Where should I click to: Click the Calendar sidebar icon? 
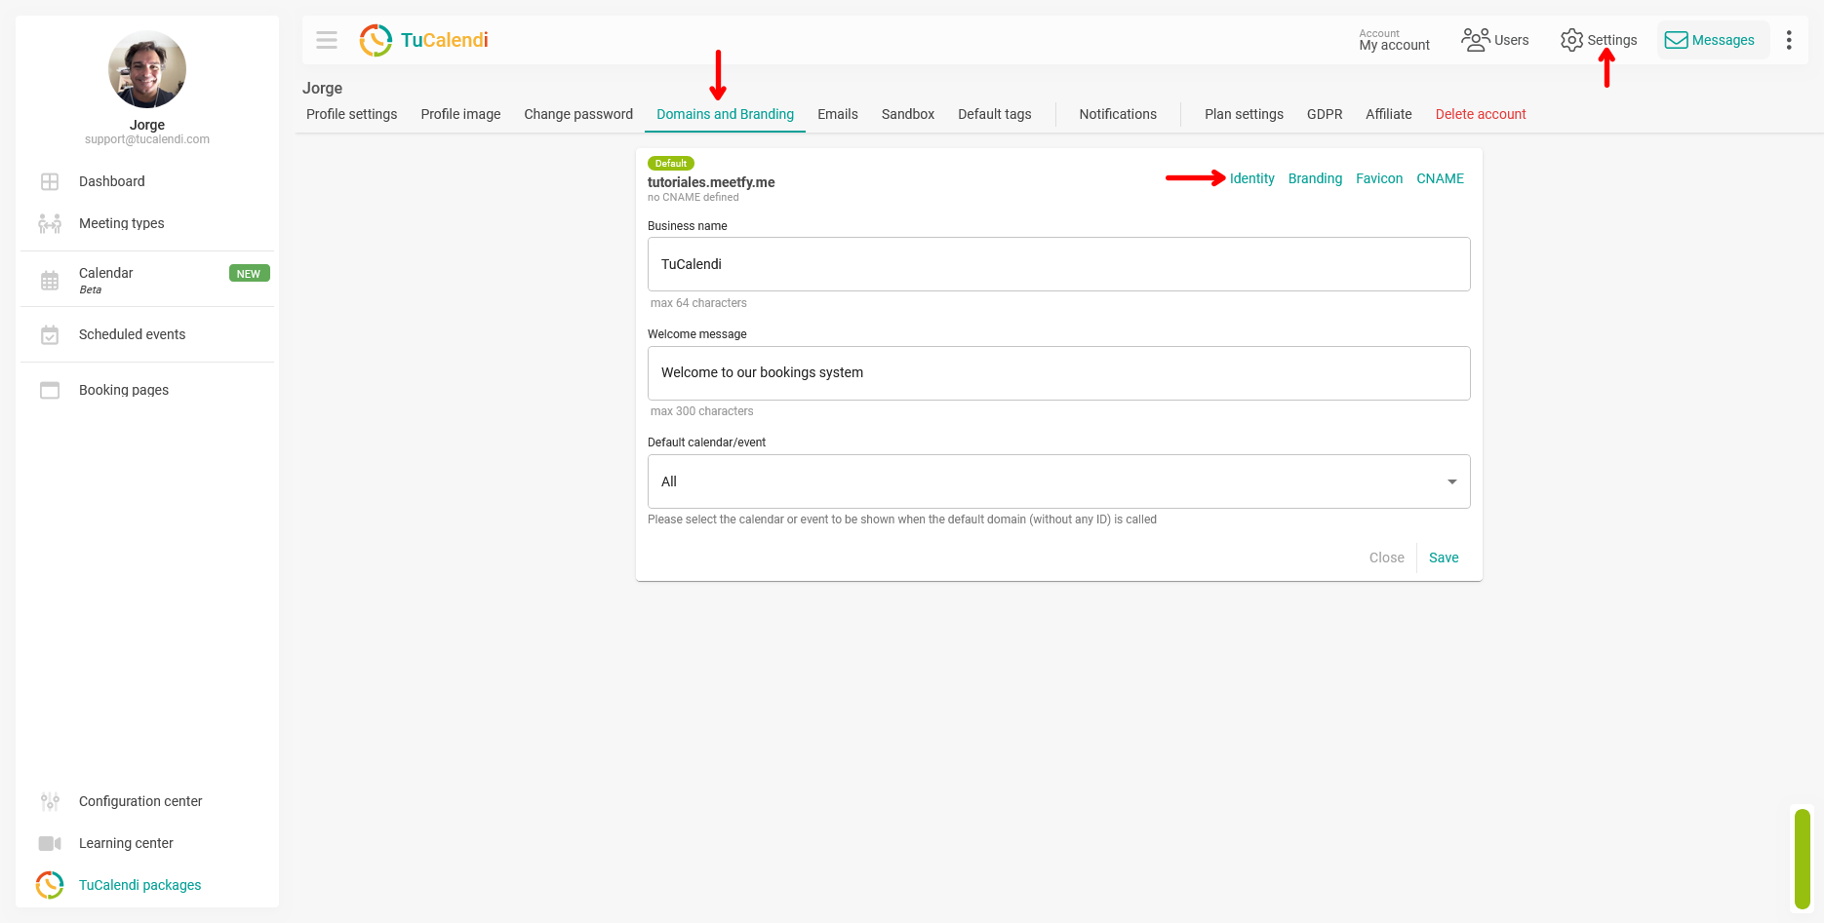pyautogui.click(x=50, y=281)
